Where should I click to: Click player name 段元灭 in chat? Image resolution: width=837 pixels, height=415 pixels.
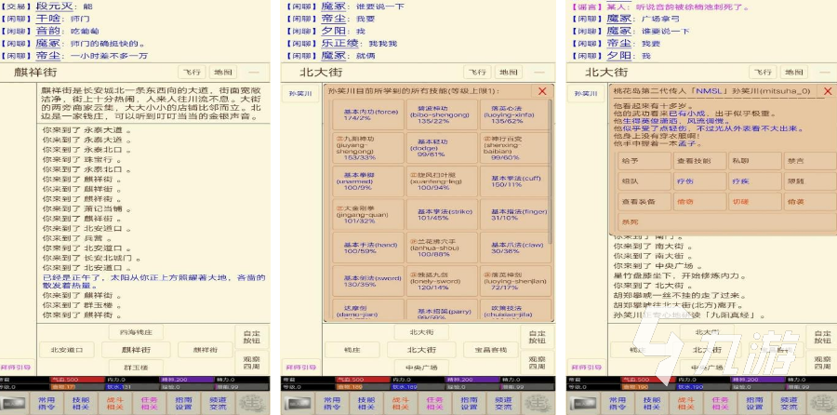(x=53, y=7)
